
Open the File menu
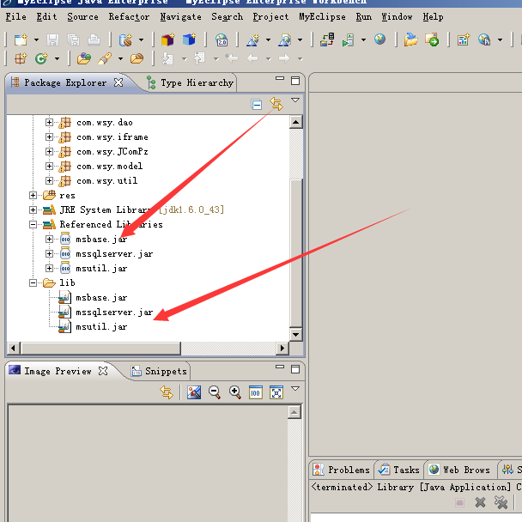[x=15, y=16]
